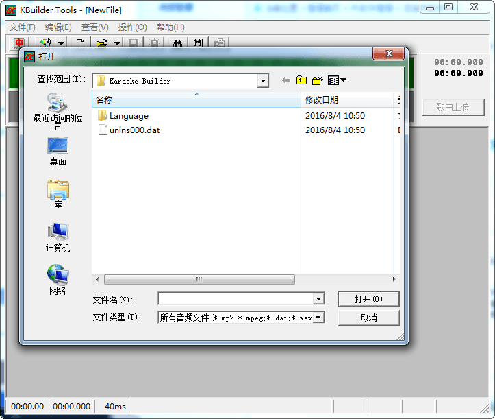Open the 文件(F) menu
495x419 pixels.
tap(22, 27)
